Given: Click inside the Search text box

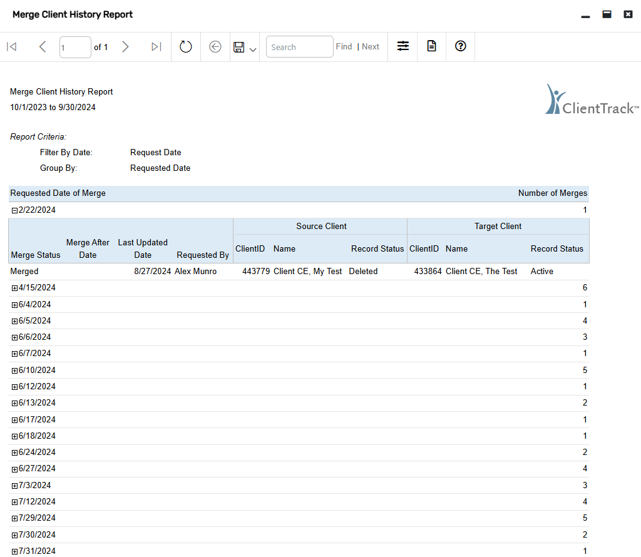Looking at the screenshot, I should [299, 46].
